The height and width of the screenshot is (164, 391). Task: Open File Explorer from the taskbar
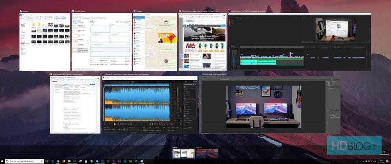click(69, 161)
